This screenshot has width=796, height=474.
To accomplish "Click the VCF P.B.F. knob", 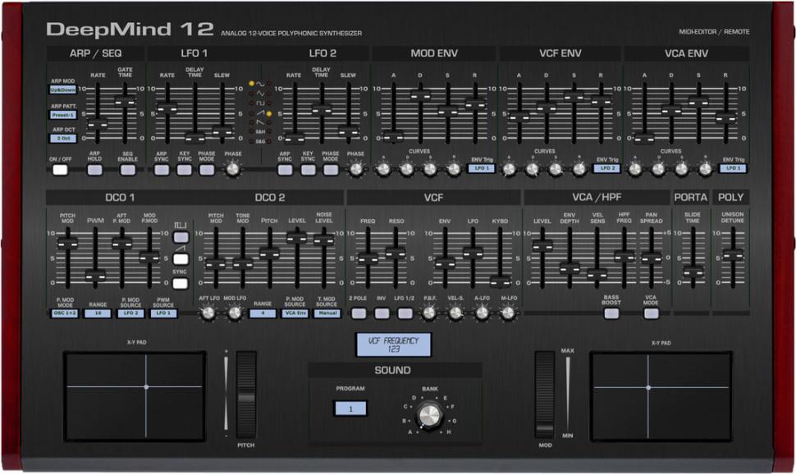I will click(428, 312).
